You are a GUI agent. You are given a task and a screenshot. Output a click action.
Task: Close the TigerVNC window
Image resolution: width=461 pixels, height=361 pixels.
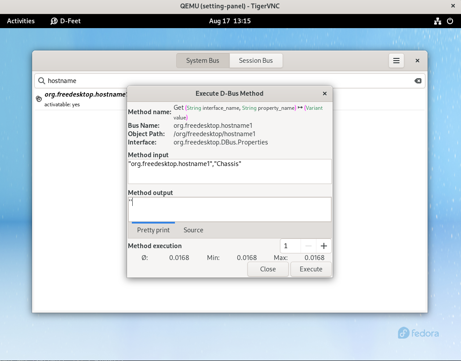pos(453,6)
